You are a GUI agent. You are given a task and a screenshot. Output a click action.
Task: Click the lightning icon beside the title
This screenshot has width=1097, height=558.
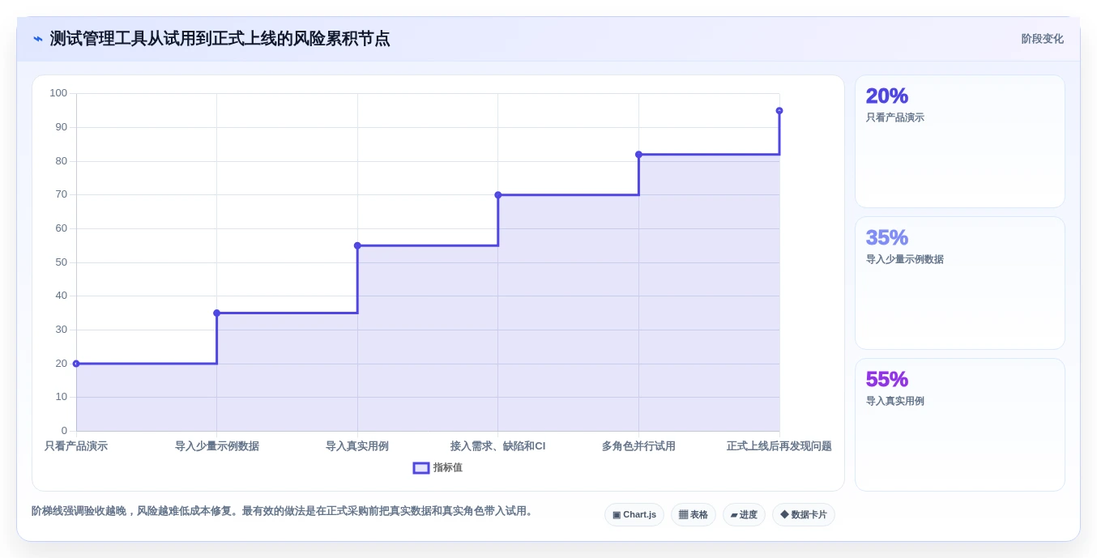(37, 39)
